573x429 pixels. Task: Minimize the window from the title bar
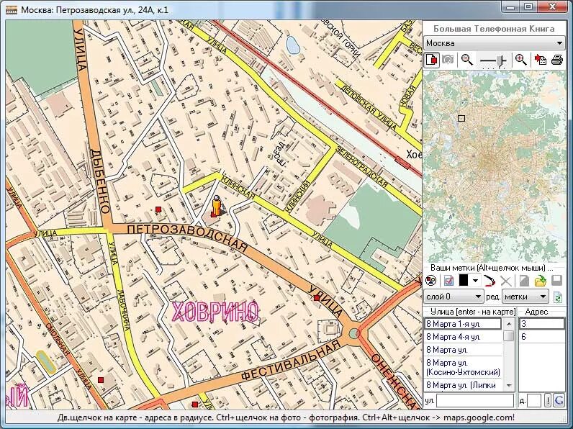(x=511, y=6)
